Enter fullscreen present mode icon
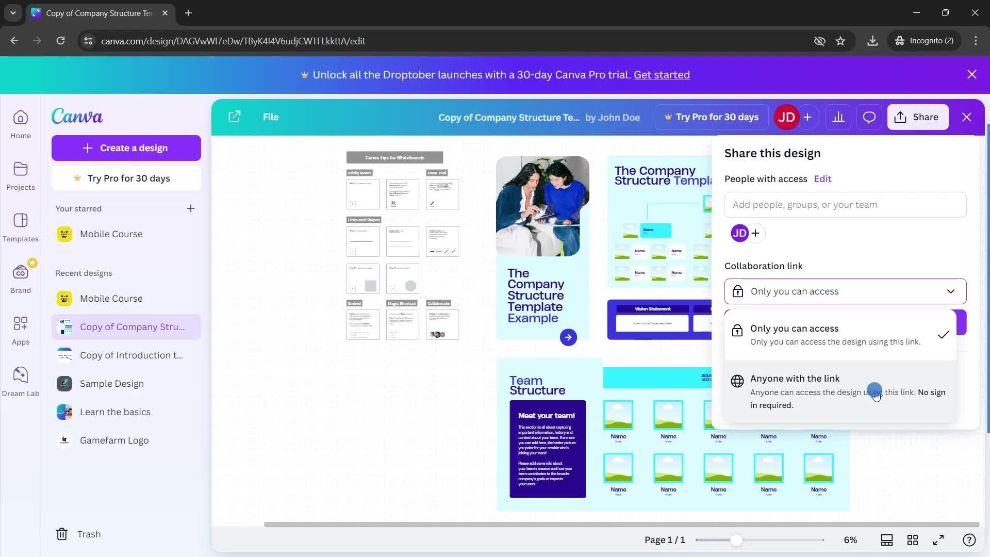 click(938, 540)
